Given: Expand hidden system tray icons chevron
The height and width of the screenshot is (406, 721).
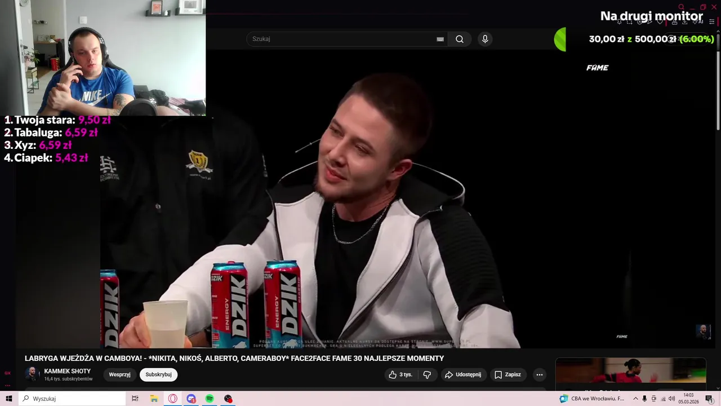Looking at the screenshot, I should 635,399.
